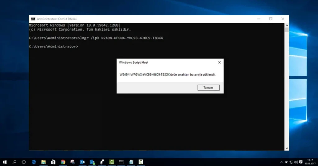318x166 pixels.
Task: Minimize the Command Prompt window
Action: [259, 19]
